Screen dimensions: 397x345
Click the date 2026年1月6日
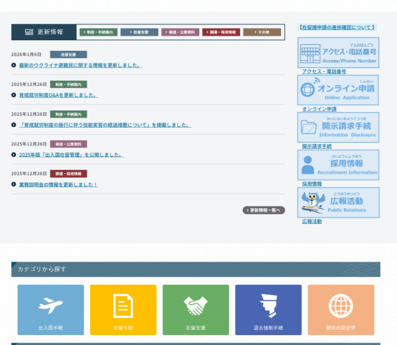[26, 54]
